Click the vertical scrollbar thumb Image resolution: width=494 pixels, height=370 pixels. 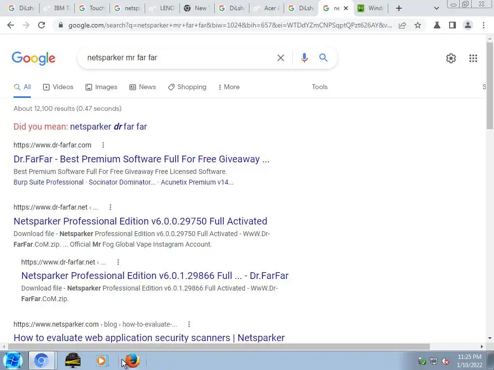tap(490, 85)
